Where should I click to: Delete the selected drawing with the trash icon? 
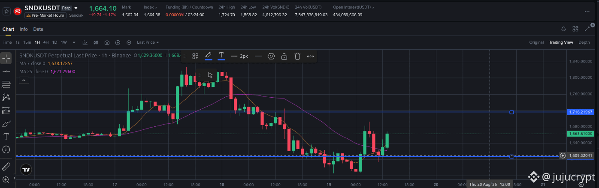coord(297,56)
